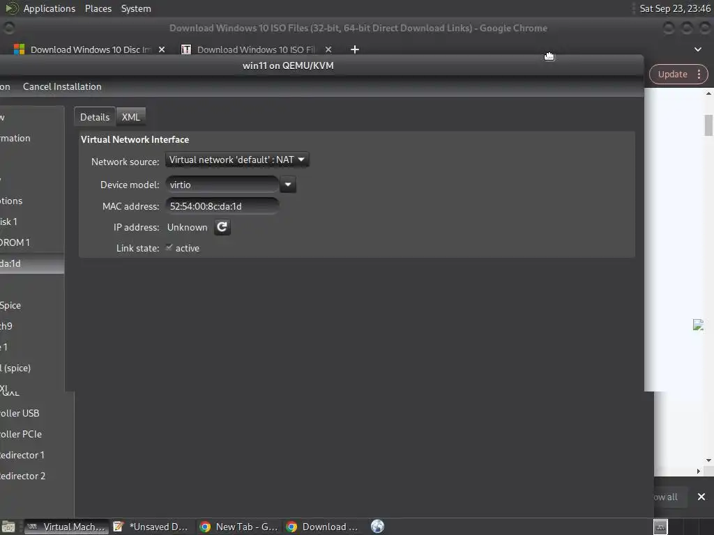
Task: Open the Places menu
Action: pyautogui.click(x=98, y=8)
